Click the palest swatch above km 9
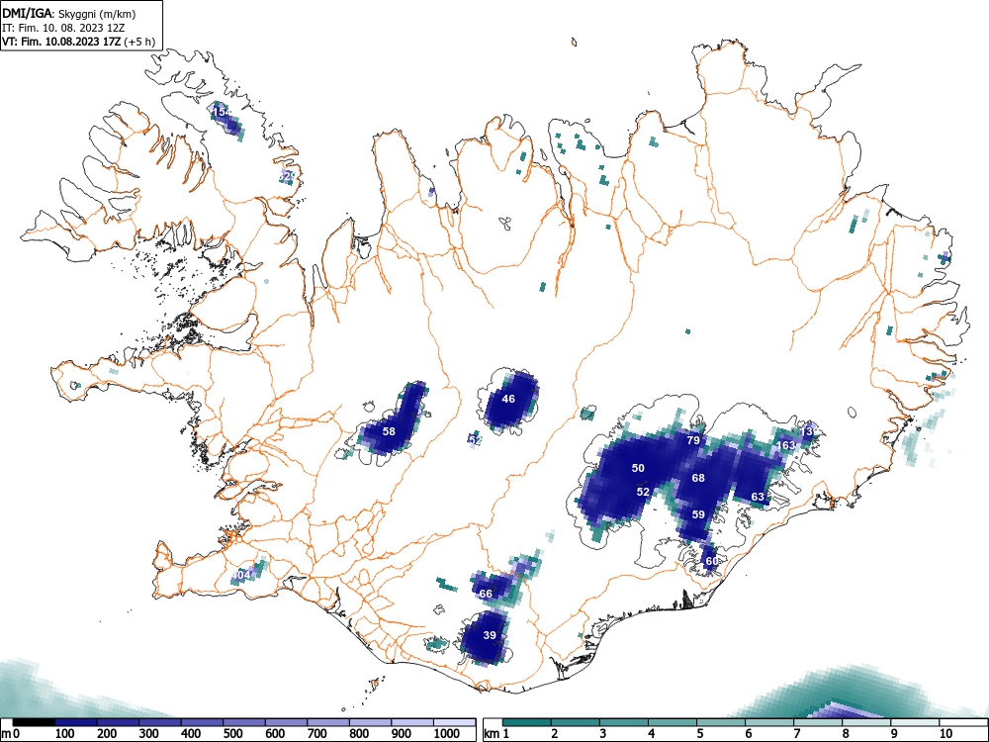 915,722
